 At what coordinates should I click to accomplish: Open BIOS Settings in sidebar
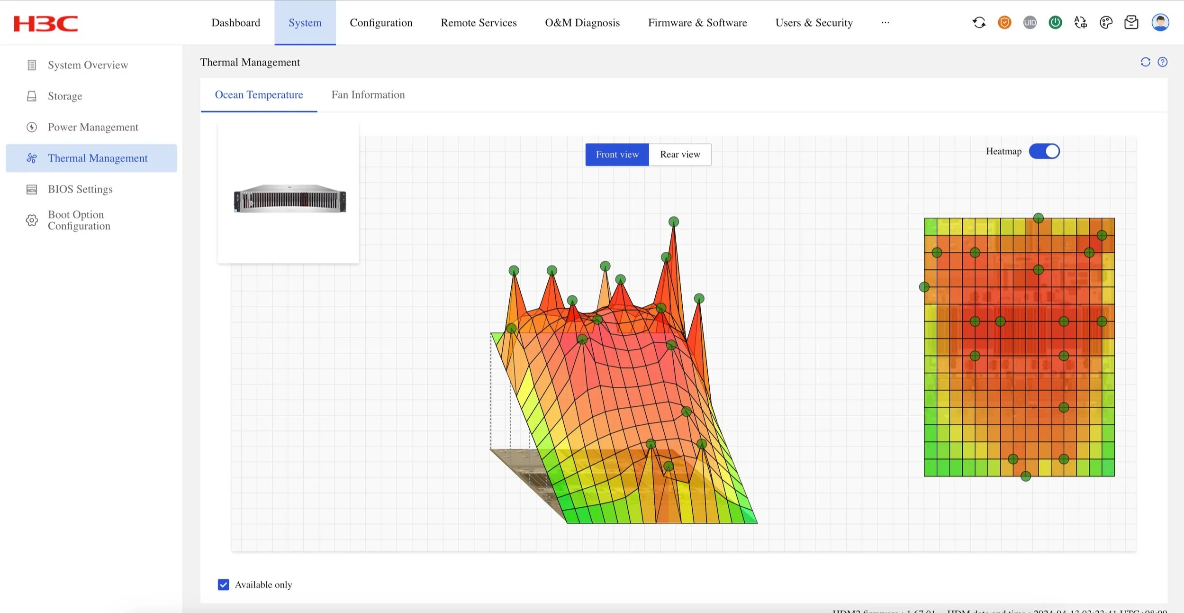pyautogui.click(x=80, y=189)
